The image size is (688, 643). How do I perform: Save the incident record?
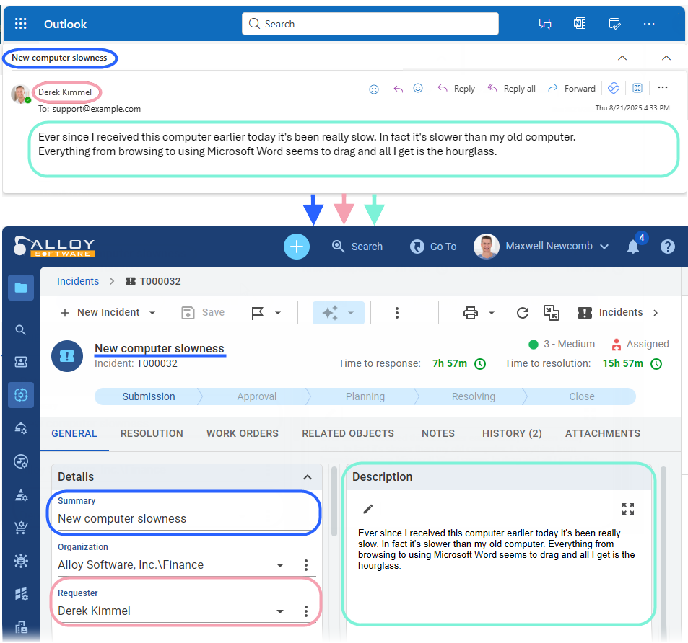(x=202, y=312)
